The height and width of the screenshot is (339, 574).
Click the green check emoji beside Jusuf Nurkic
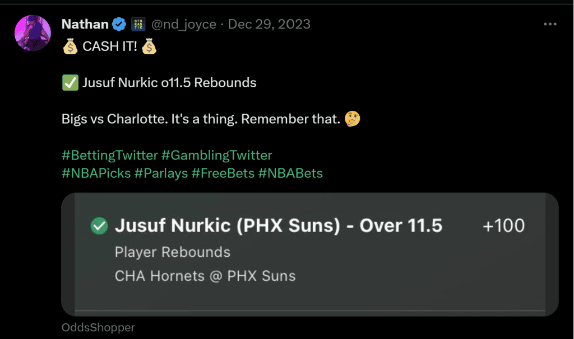click(70, 83)
